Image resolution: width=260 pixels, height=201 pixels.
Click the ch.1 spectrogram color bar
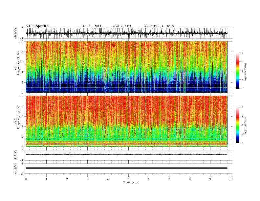[237, 71]
